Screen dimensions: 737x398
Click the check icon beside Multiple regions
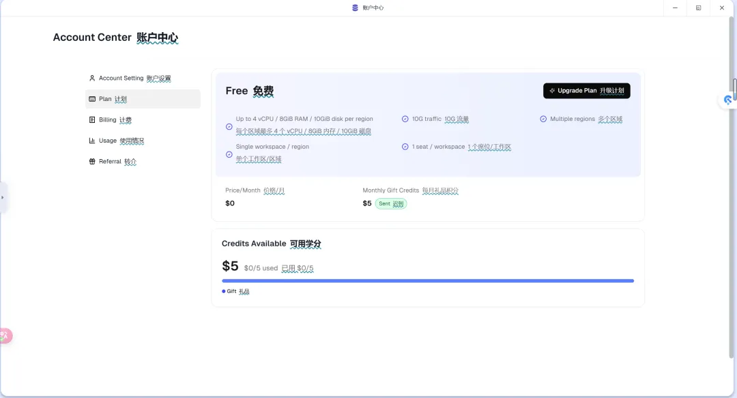543,119
